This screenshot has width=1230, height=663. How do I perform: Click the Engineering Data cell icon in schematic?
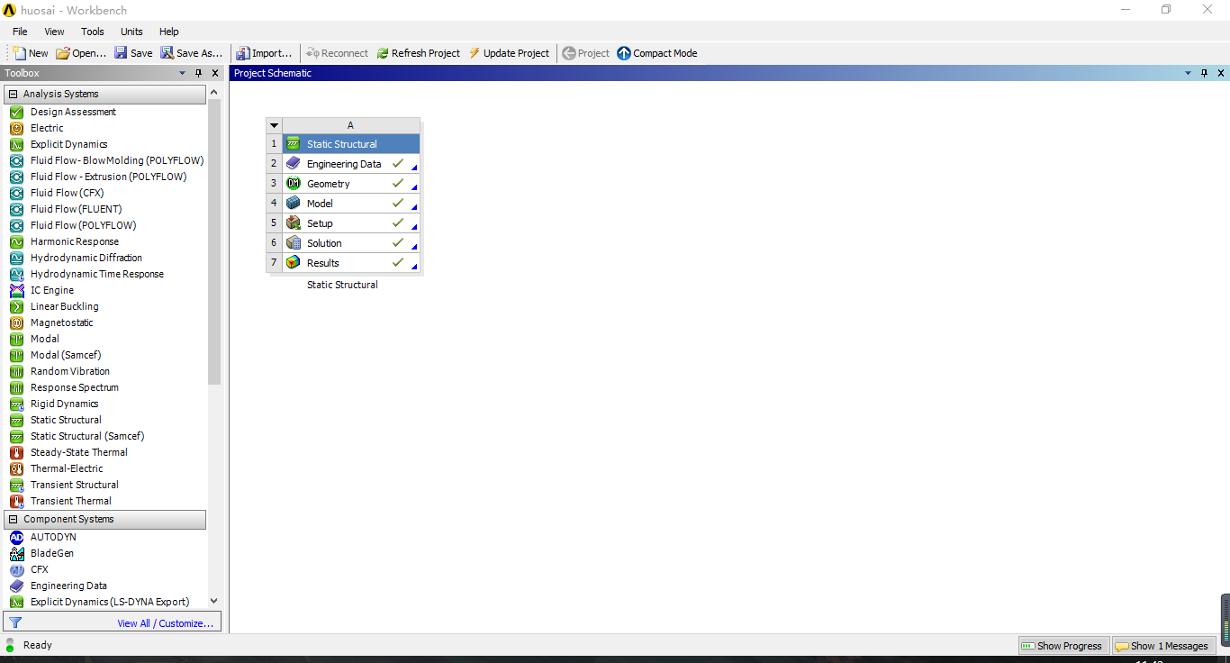(293, 164)
